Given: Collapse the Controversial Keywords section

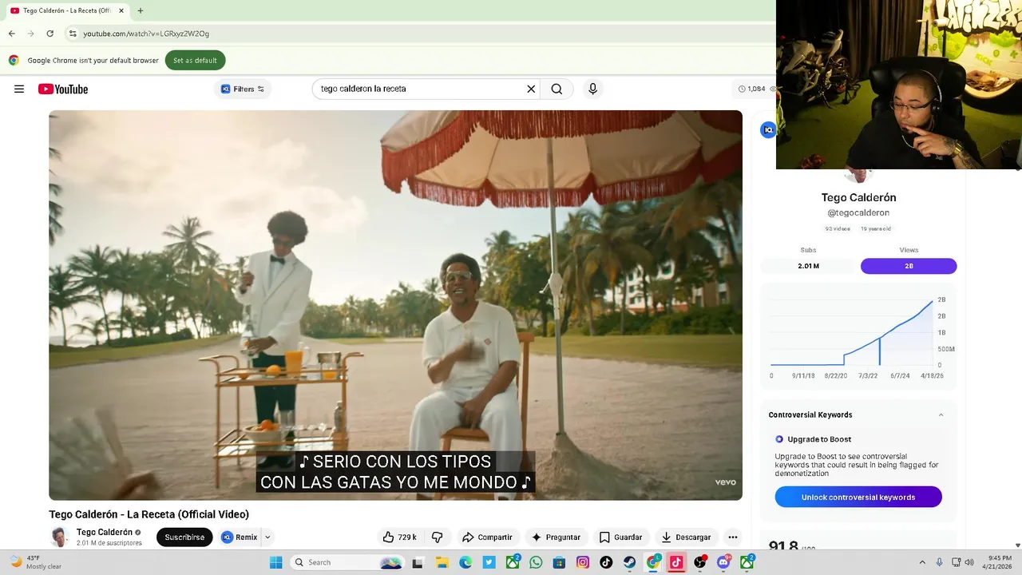Looking at the screenshot, I should (x=941, y=415).
